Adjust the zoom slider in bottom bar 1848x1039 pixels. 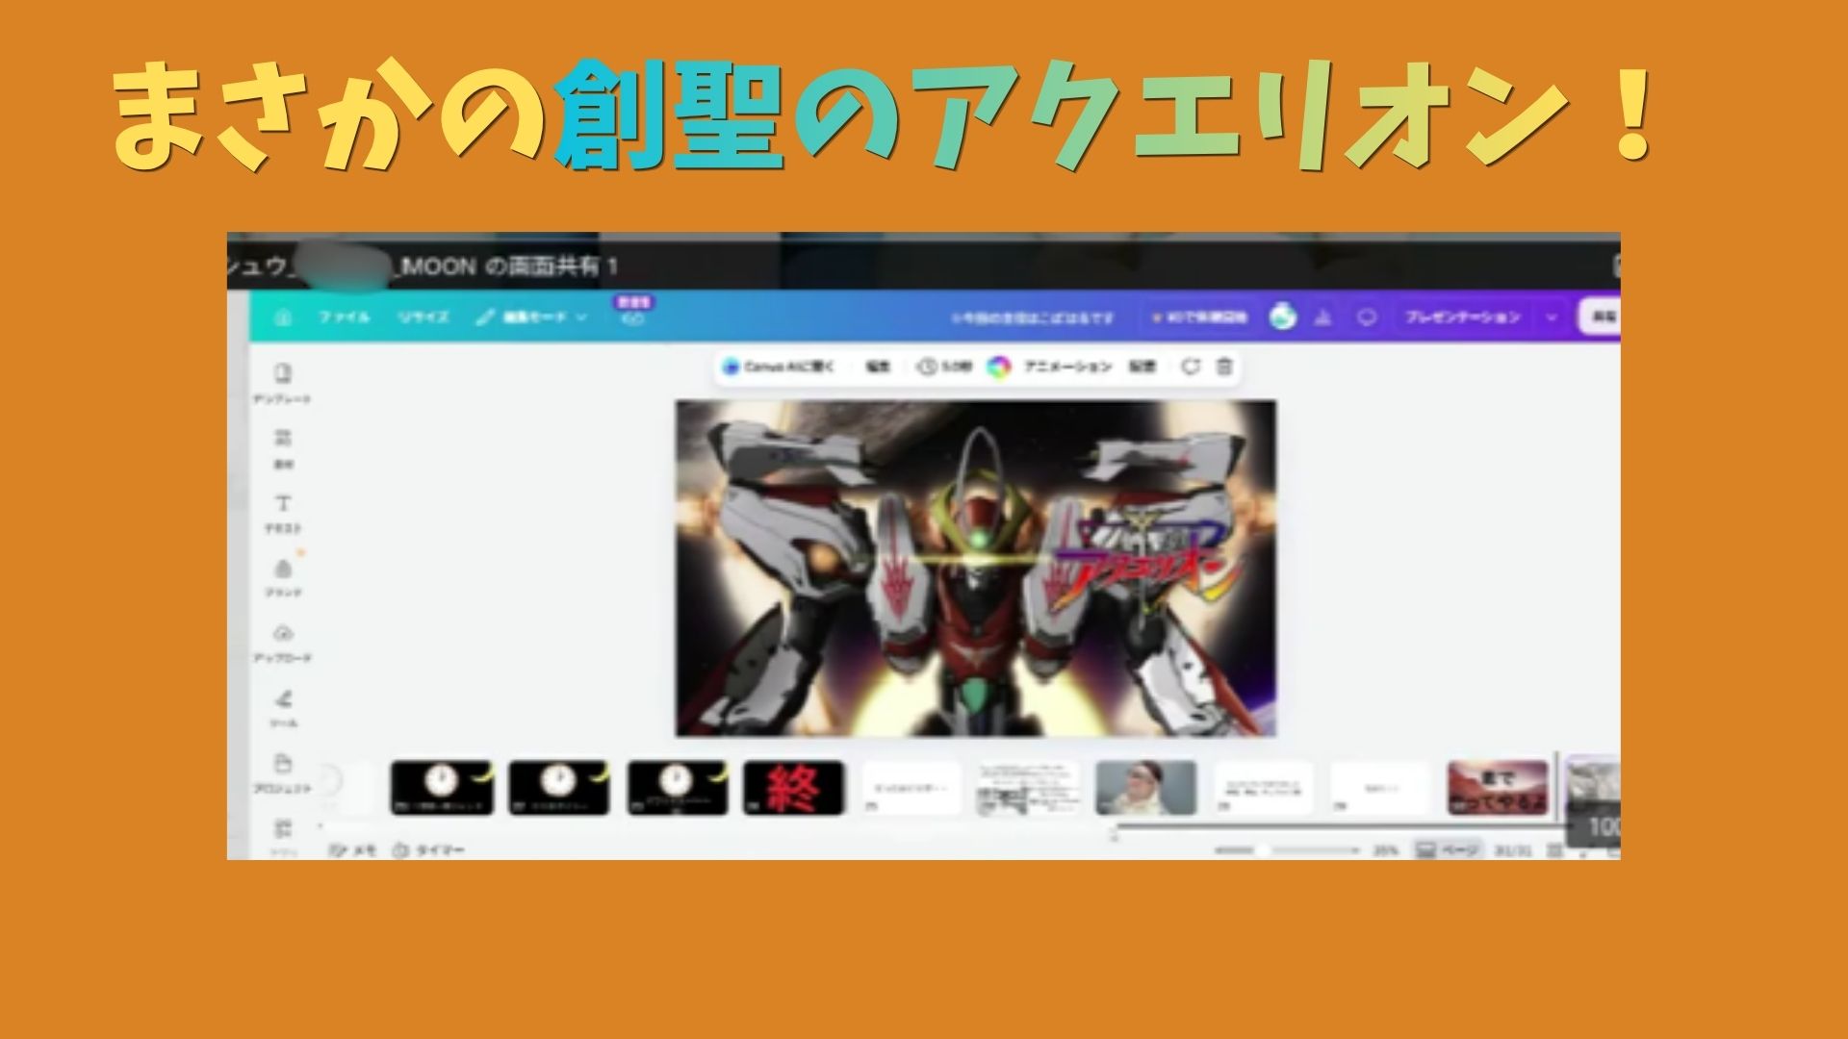click(1286, 850)
